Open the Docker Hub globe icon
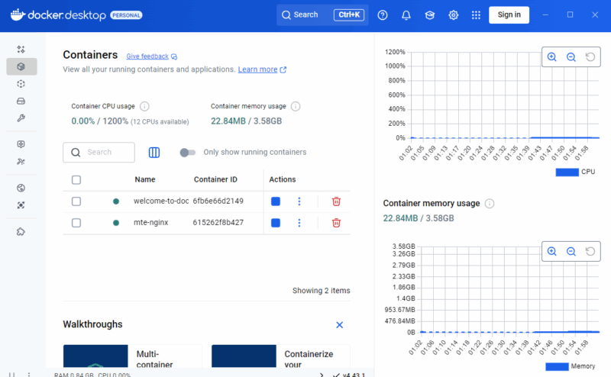Image resolution: width=611 pixels, height=377 pixels. 21,188
